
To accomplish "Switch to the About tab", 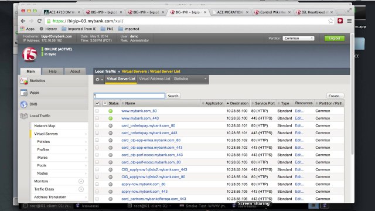I will coord(75,72).
